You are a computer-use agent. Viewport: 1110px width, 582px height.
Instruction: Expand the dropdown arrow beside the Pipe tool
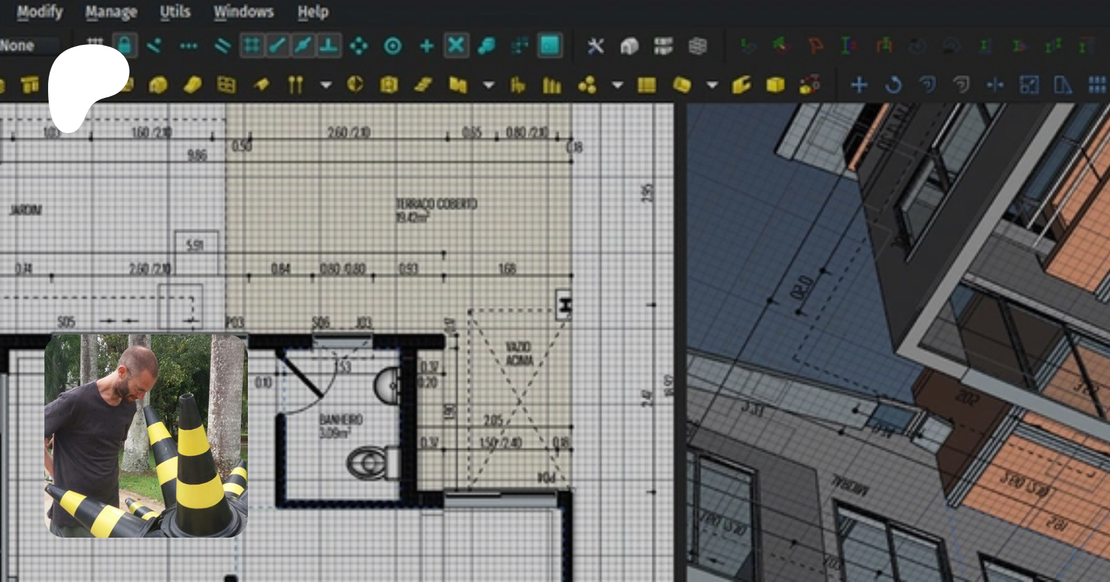(x=326, y=85)
